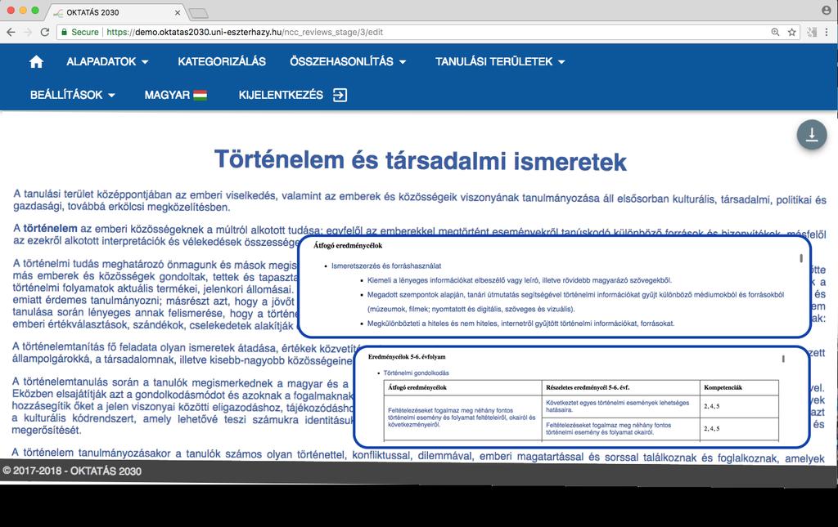838x527 pixels.
Task: Open the Chrome three-dot menu
Action: (827, 32)
